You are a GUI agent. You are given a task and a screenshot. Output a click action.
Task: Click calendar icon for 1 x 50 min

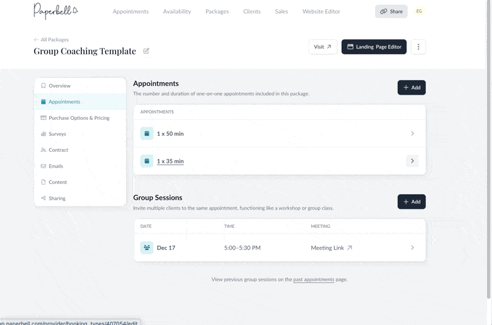pyautogui.click(x=147, y=133)
